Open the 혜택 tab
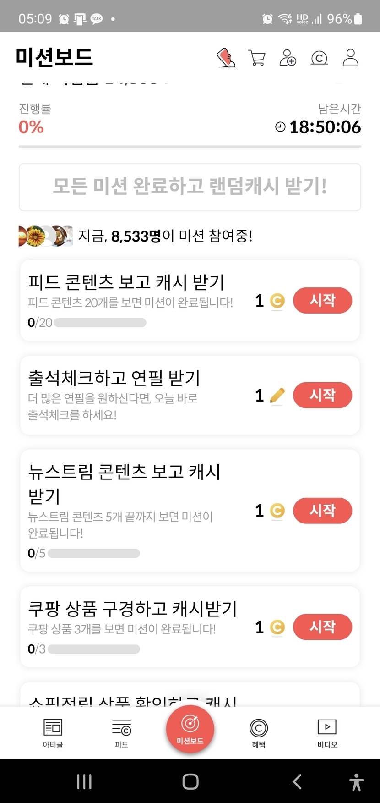 259,732
